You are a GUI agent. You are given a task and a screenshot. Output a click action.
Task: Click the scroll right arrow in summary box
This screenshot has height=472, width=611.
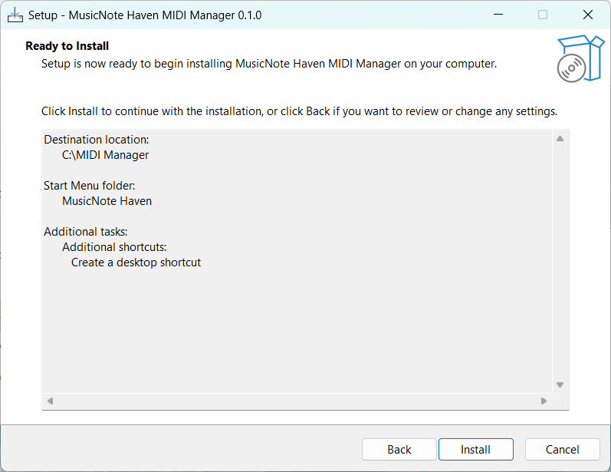544,401
